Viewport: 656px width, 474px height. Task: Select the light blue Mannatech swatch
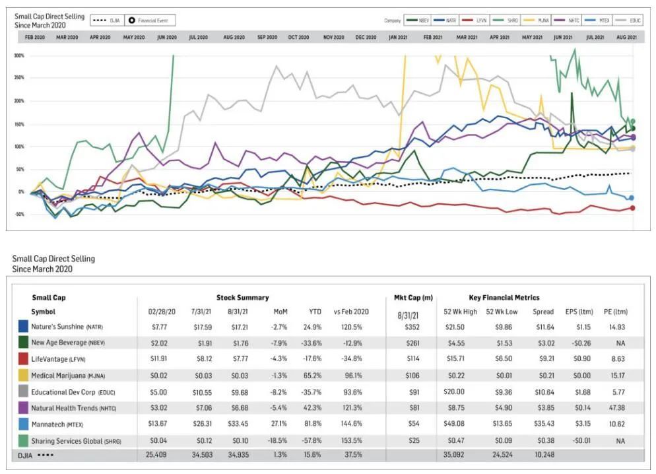(x=23, y=424)
